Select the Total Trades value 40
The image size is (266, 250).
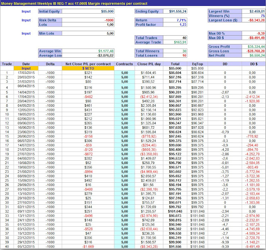pos(175,38)
